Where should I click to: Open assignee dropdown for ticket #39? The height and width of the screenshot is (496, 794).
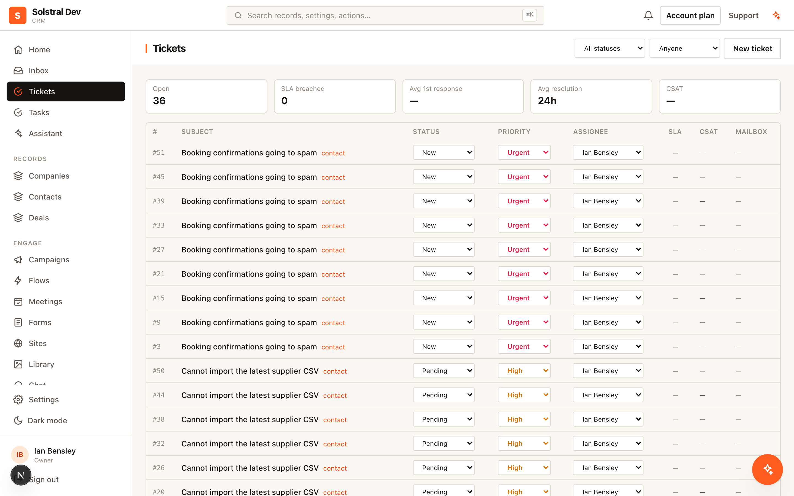[608, 201]
